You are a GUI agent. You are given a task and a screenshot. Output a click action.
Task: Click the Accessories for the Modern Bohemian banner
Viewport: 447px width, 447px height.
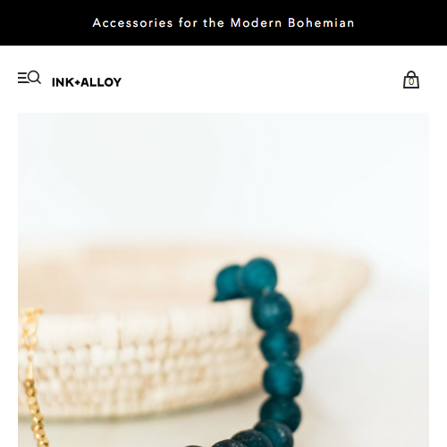(x=223, y=23)
